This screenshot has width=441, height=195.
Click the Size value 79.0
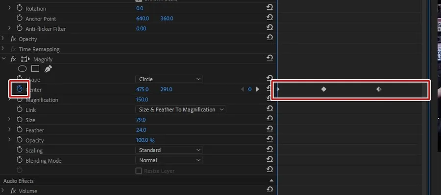pos(141,120)
